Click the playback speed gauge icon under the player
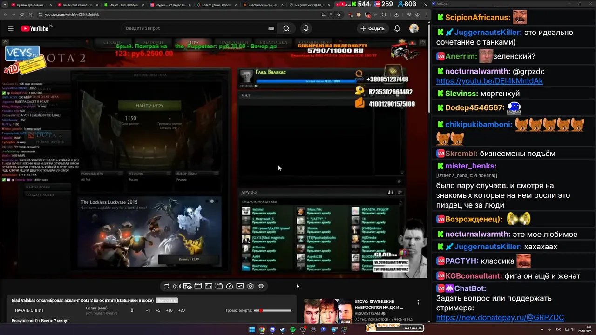The image size is (596, 335). tap(230, 286)
